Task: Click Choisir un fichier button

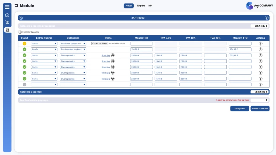Action: coord(99,43)
